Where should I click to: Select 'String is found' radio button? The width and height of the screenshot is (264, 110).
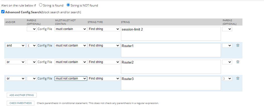point(41,5)
